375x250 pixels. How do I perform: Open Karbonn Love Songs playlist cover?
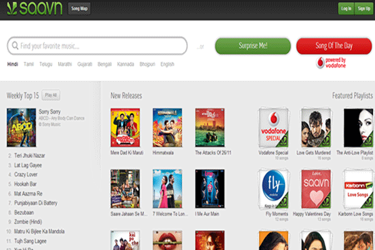tap(358, 189)
